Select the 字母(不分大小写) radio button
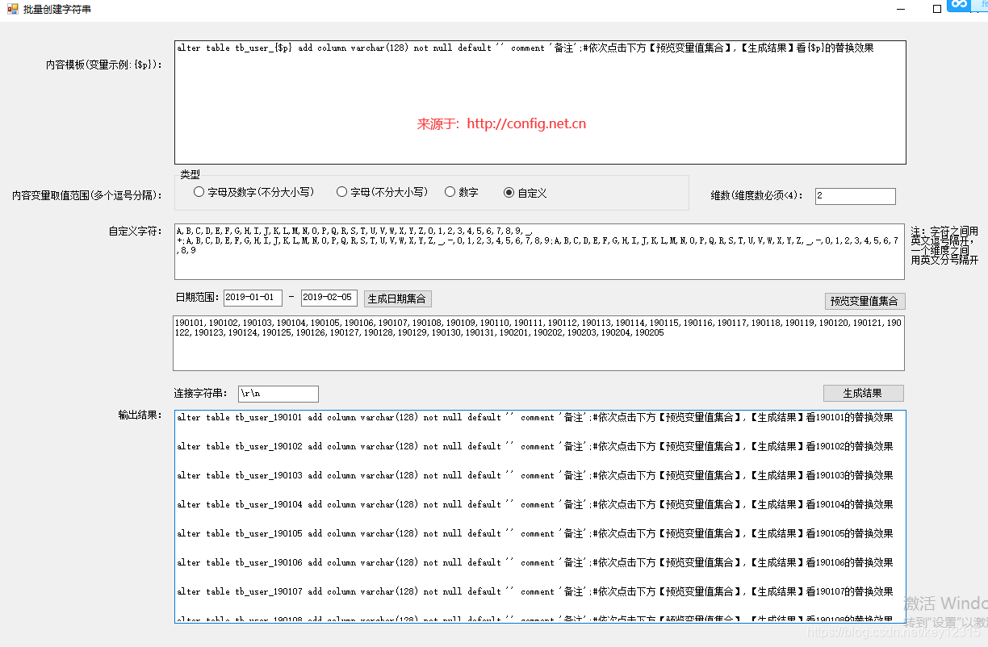The image size is (988, 647). click(x=342, y=191)
